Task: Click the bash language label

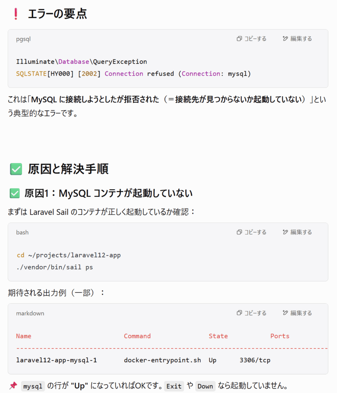Action: (x=22, y=232)
